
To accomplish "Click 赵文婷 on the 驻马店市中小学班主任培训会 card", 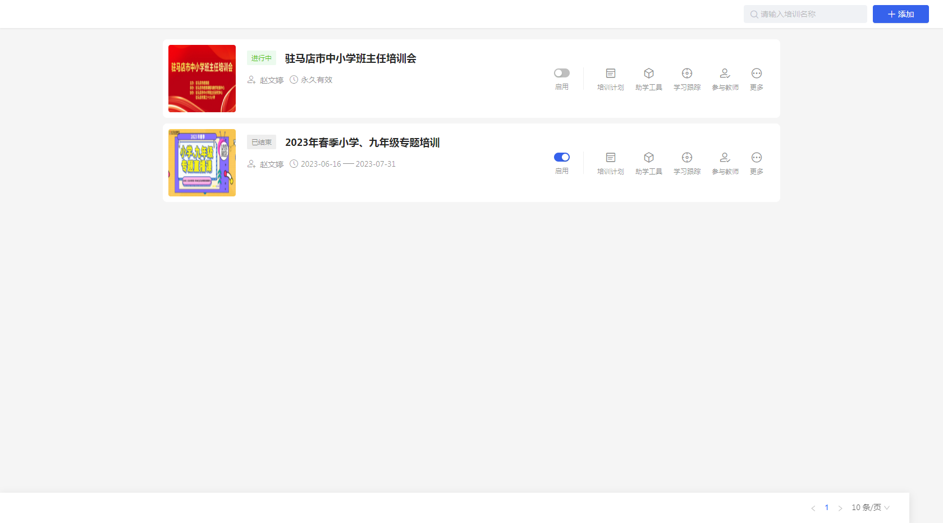I will tap(272, 80).
